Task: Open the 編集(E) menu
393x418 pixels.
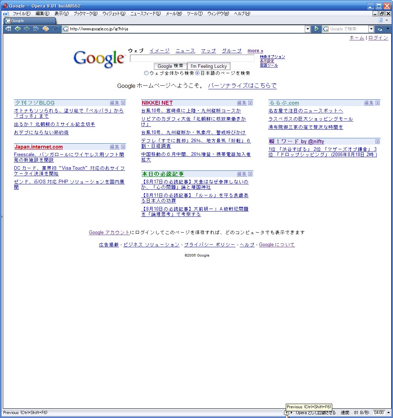Action: [43, 14]
